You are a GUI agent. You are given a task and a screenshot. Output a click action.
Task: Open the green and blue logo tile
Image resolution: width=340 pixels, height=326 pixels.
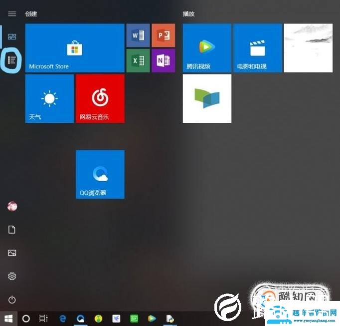click(207, 99)
